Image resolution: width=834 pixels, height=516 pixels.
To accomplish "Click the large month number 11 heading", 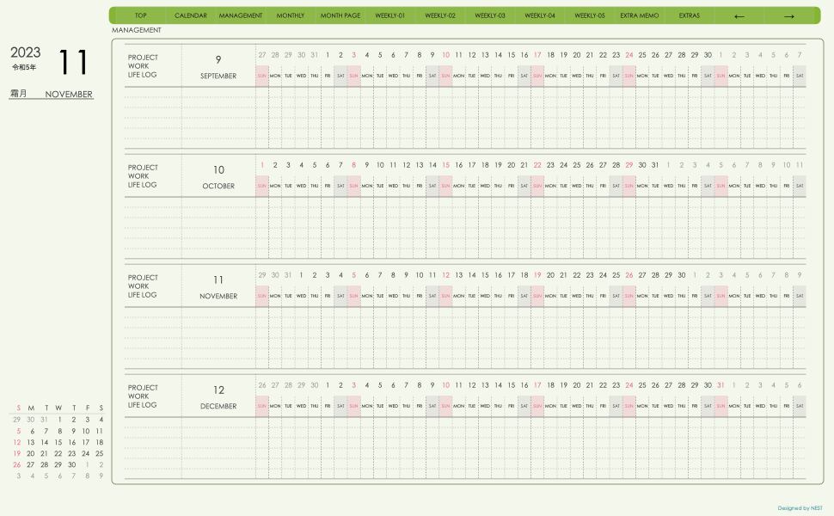I will [x=73, y=62].
